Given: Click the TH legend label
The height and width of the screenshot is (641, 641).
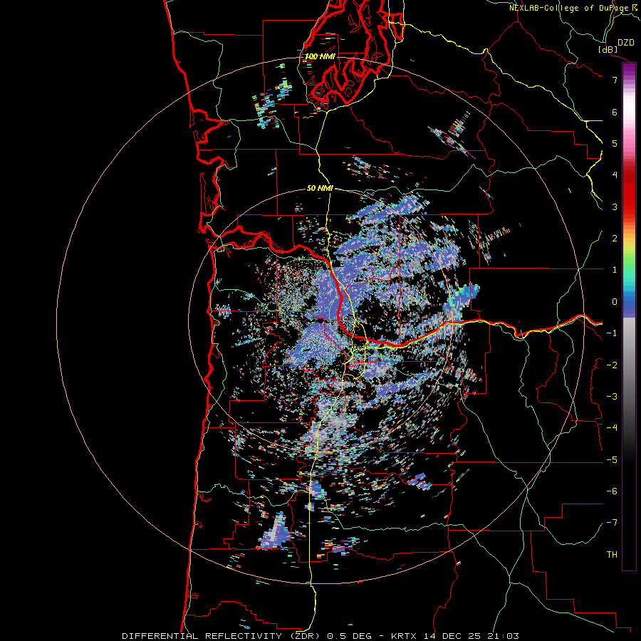Looking at the screenshot, I should pos(612,554).
